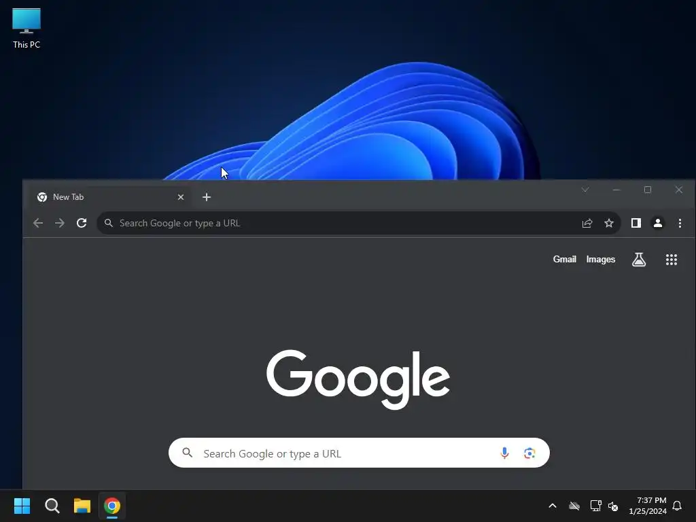Go back to the previous page
The width and height of the screenshot is (696, 522).
38,223
